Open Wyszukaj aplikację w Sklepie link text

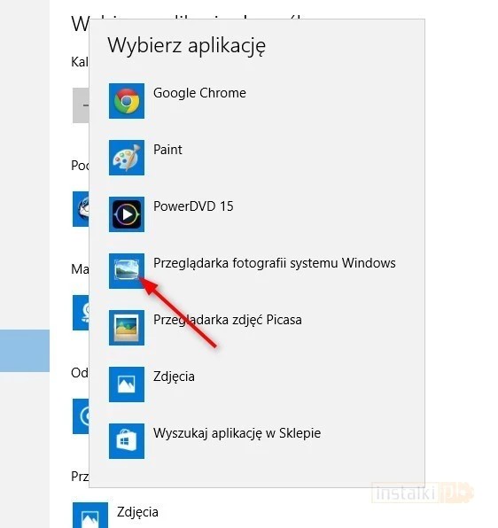point(237,433)
